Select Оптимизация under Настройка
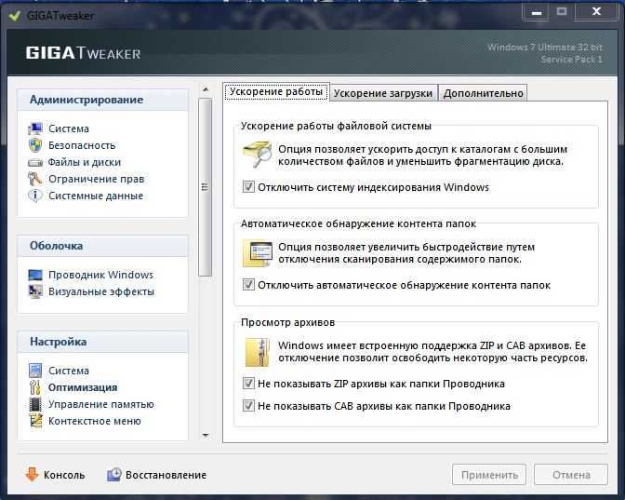The height and width of the screenshot is (500, 625). coord(83,387)
